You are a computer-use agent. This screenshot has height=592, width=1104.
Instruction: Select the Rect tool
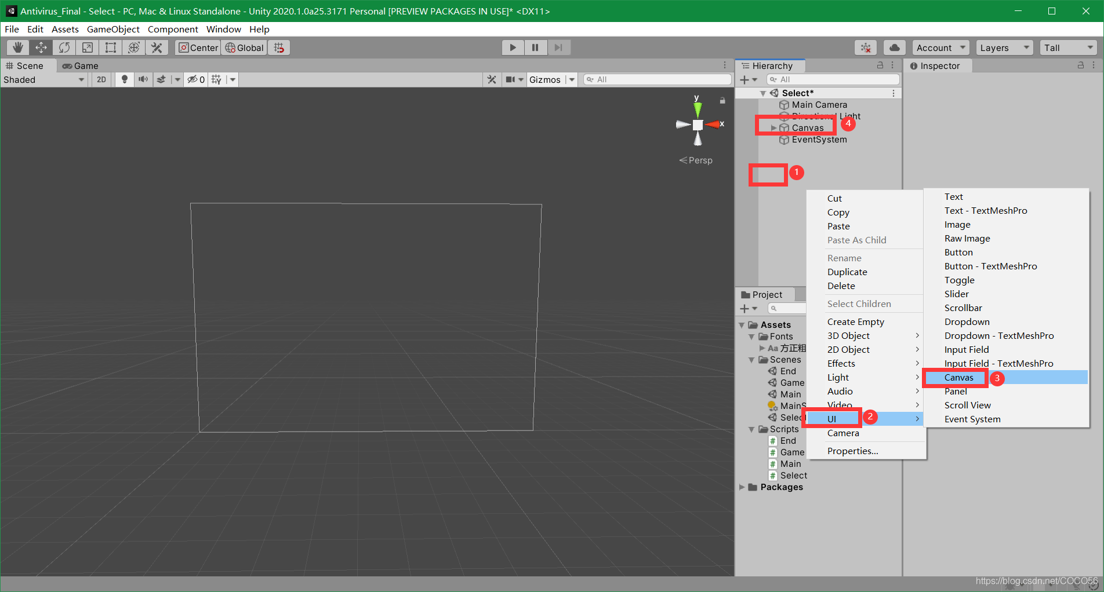110,47
